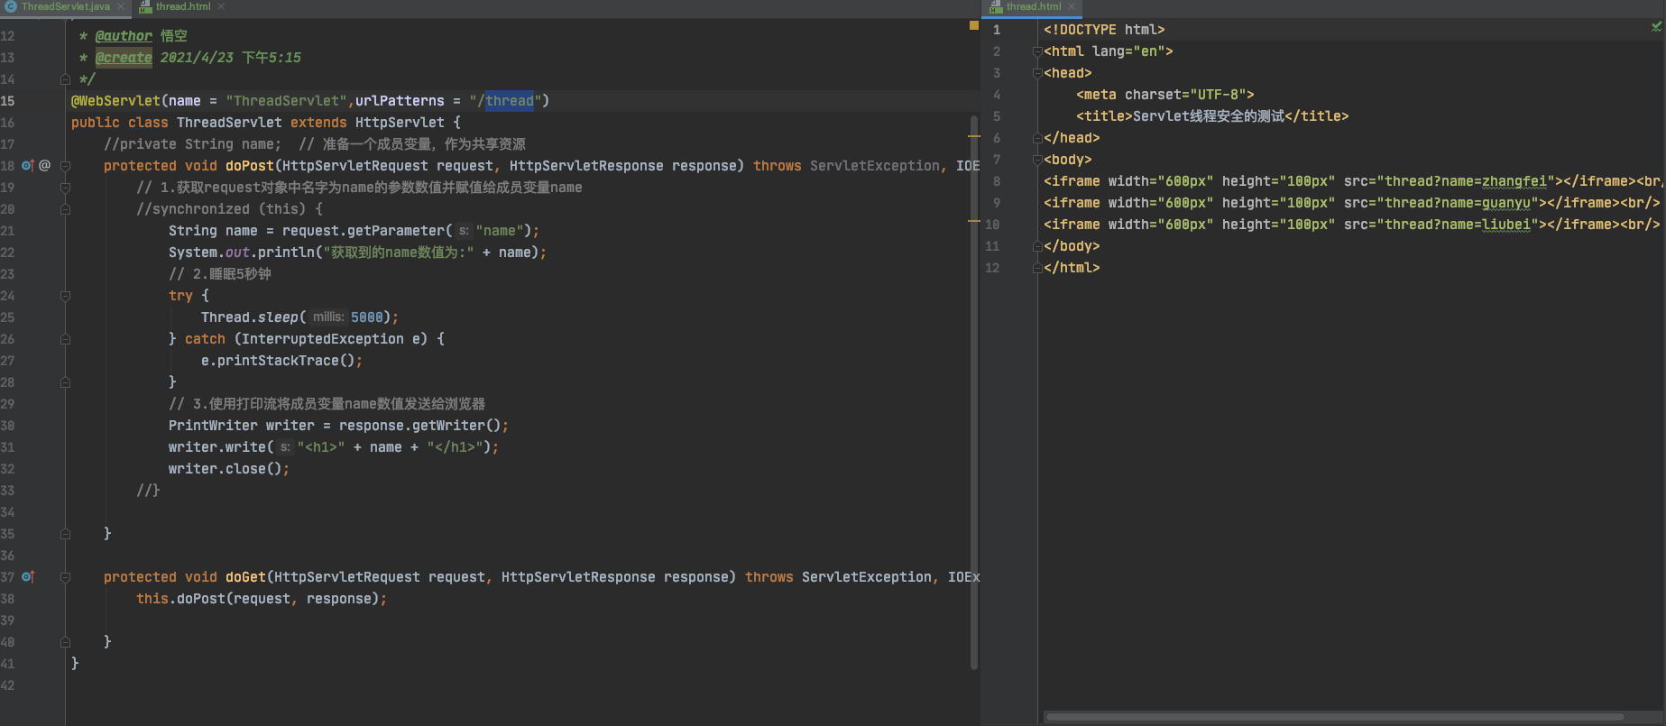Collapse the <html> tag fold in thread.html

(1037, 51)
